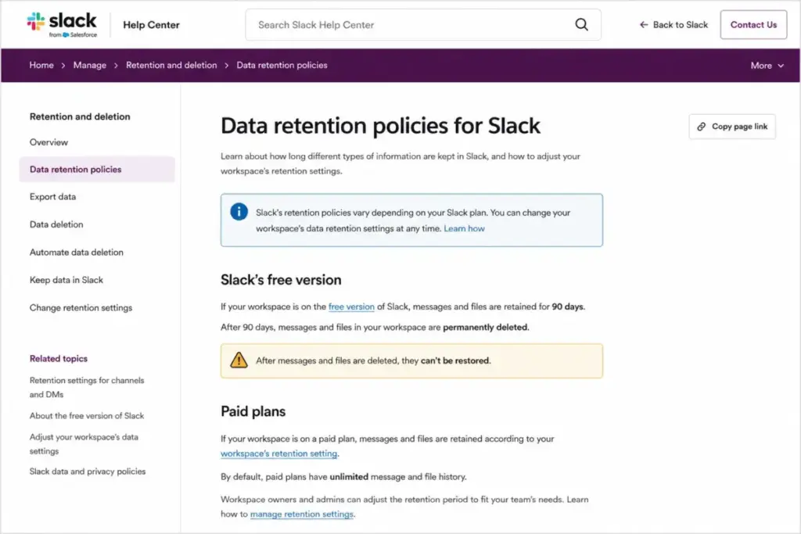The width and height of the screenshot is (801, 534).
Task: Click the bold unlimited text
Action: (349, 477)
